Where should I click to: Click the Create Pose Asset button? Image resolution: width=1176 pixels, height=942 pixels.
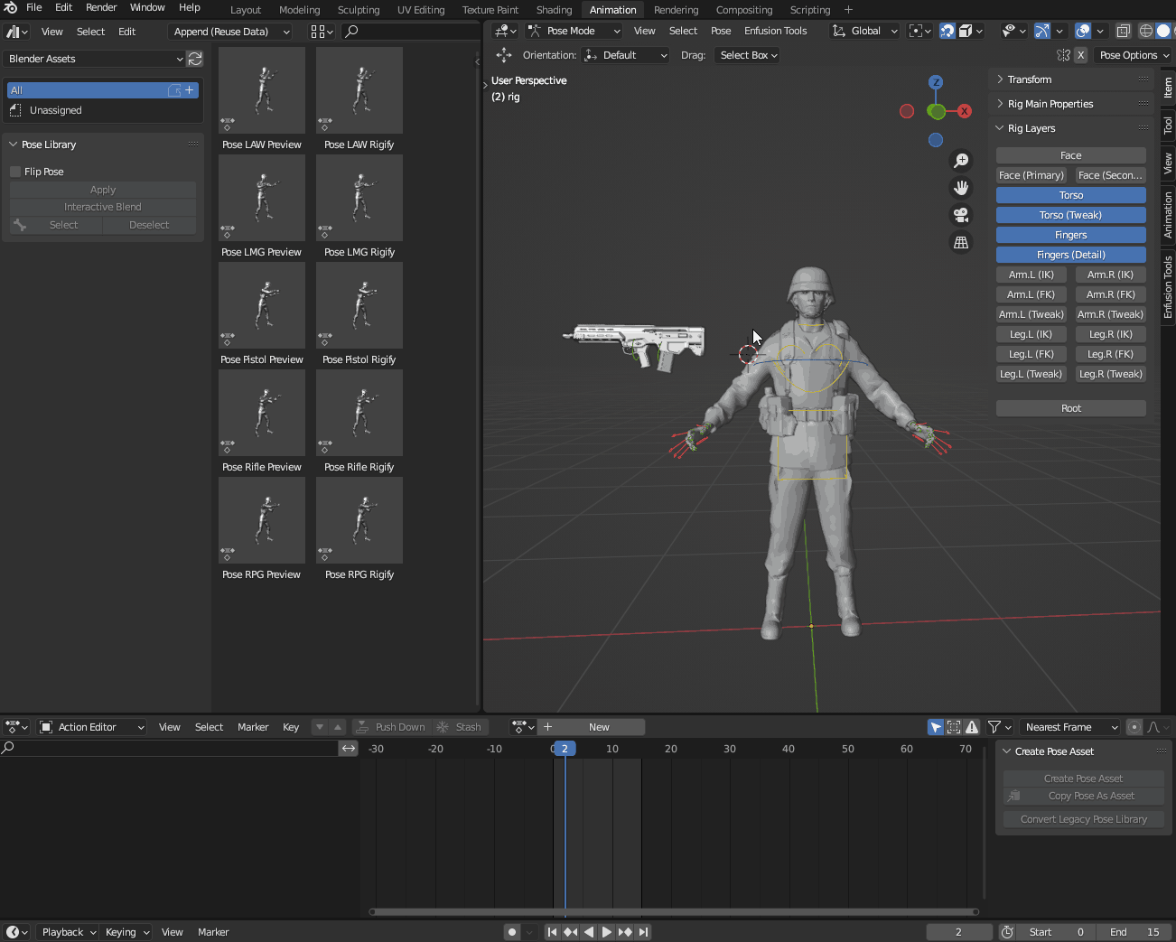click(1083, 779)
